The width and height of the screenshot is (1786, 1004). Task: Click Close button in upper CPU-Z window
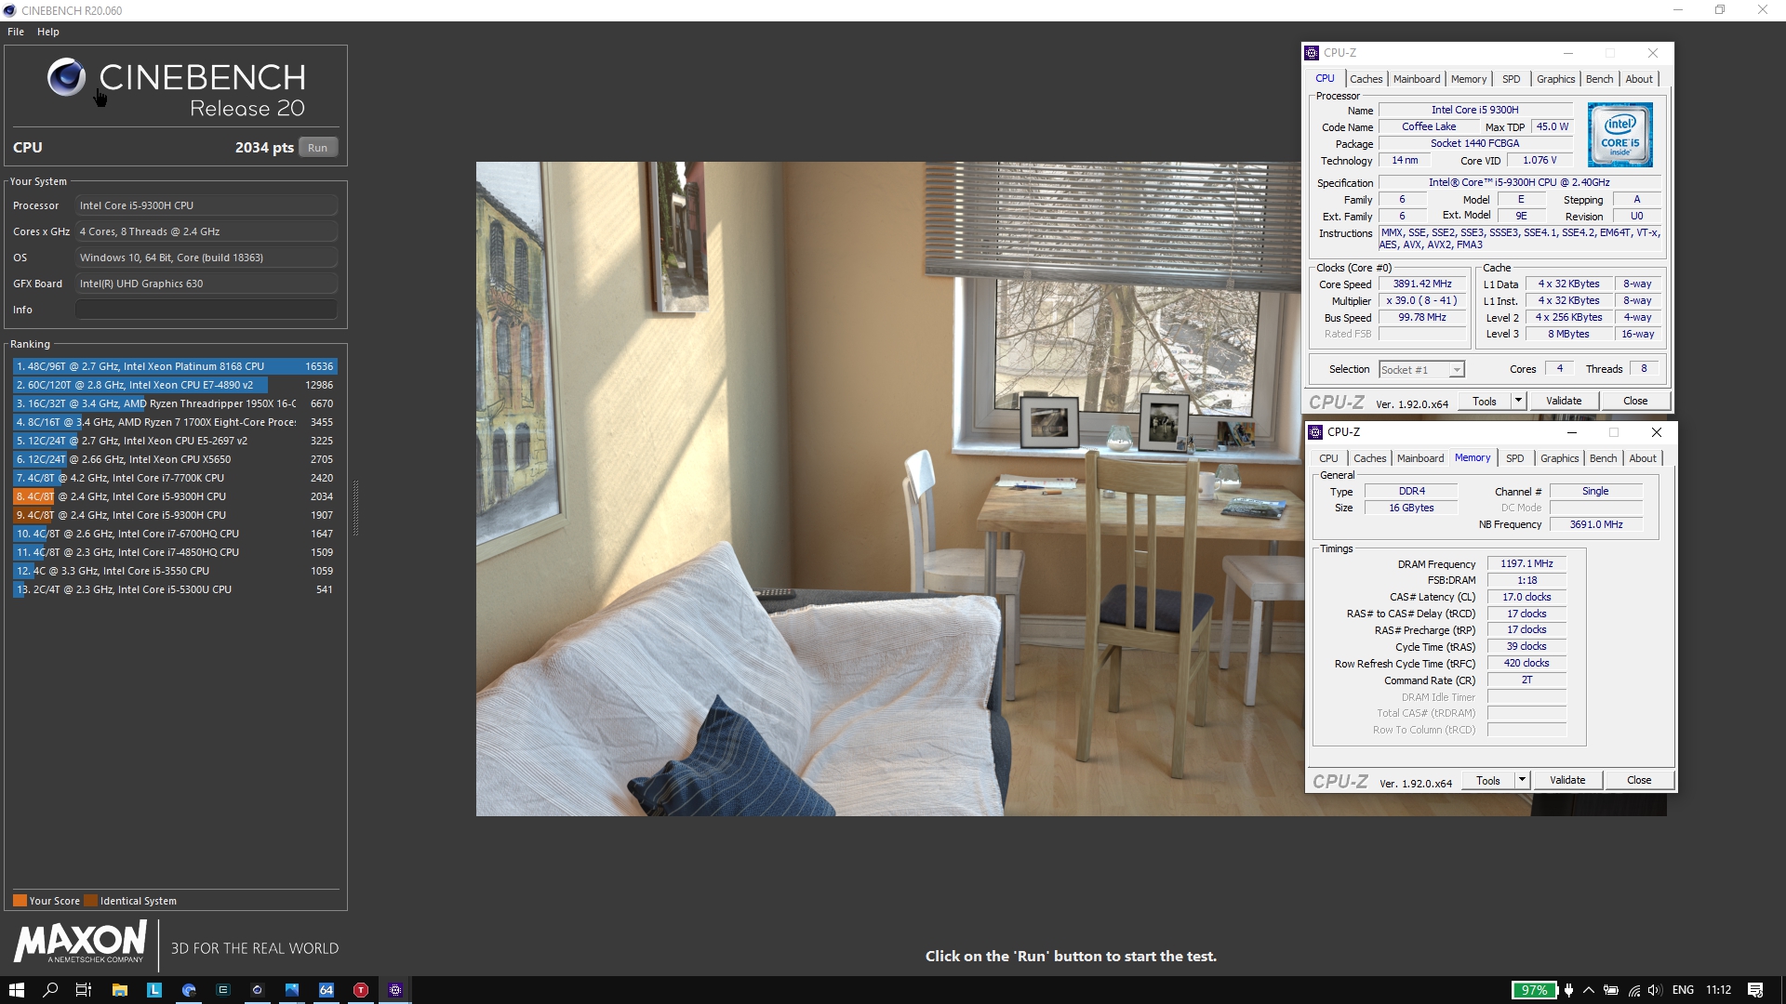coord(1635,401)
